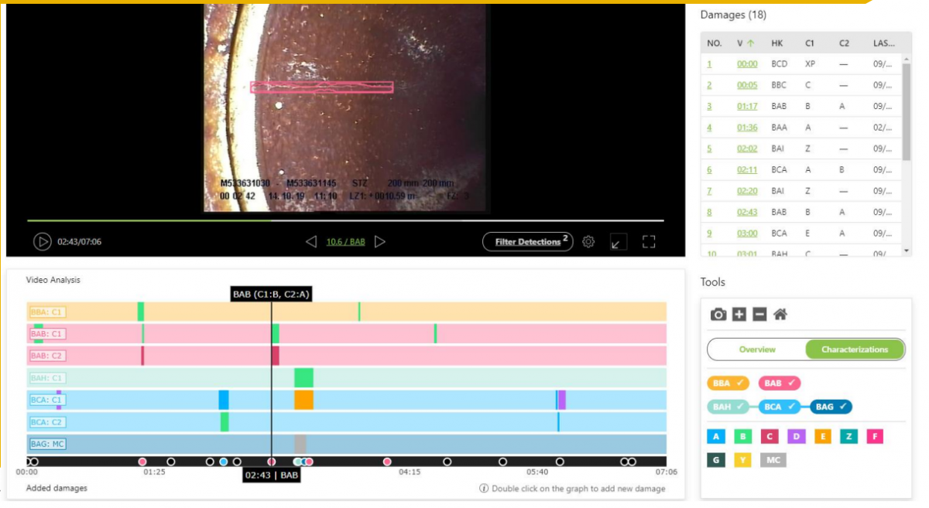Play the inspection video

coord(42,242)
